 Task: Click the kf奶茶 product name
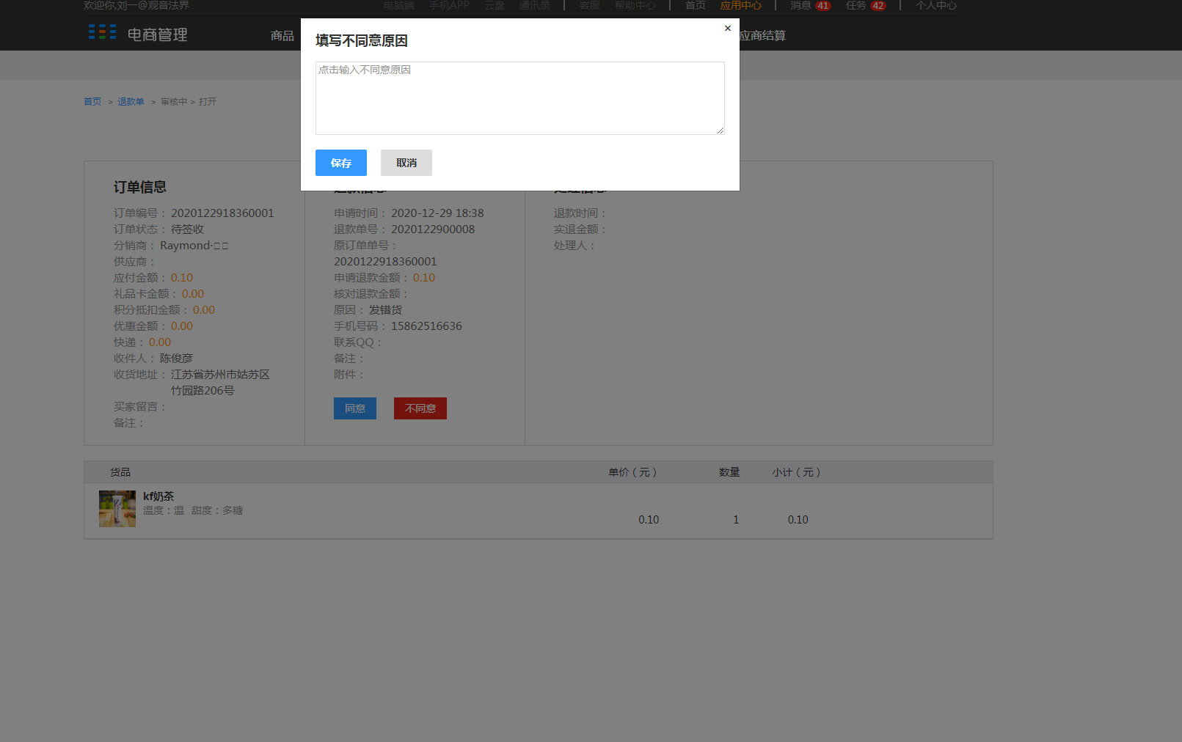pyautogui.click(x=158, y=496)
